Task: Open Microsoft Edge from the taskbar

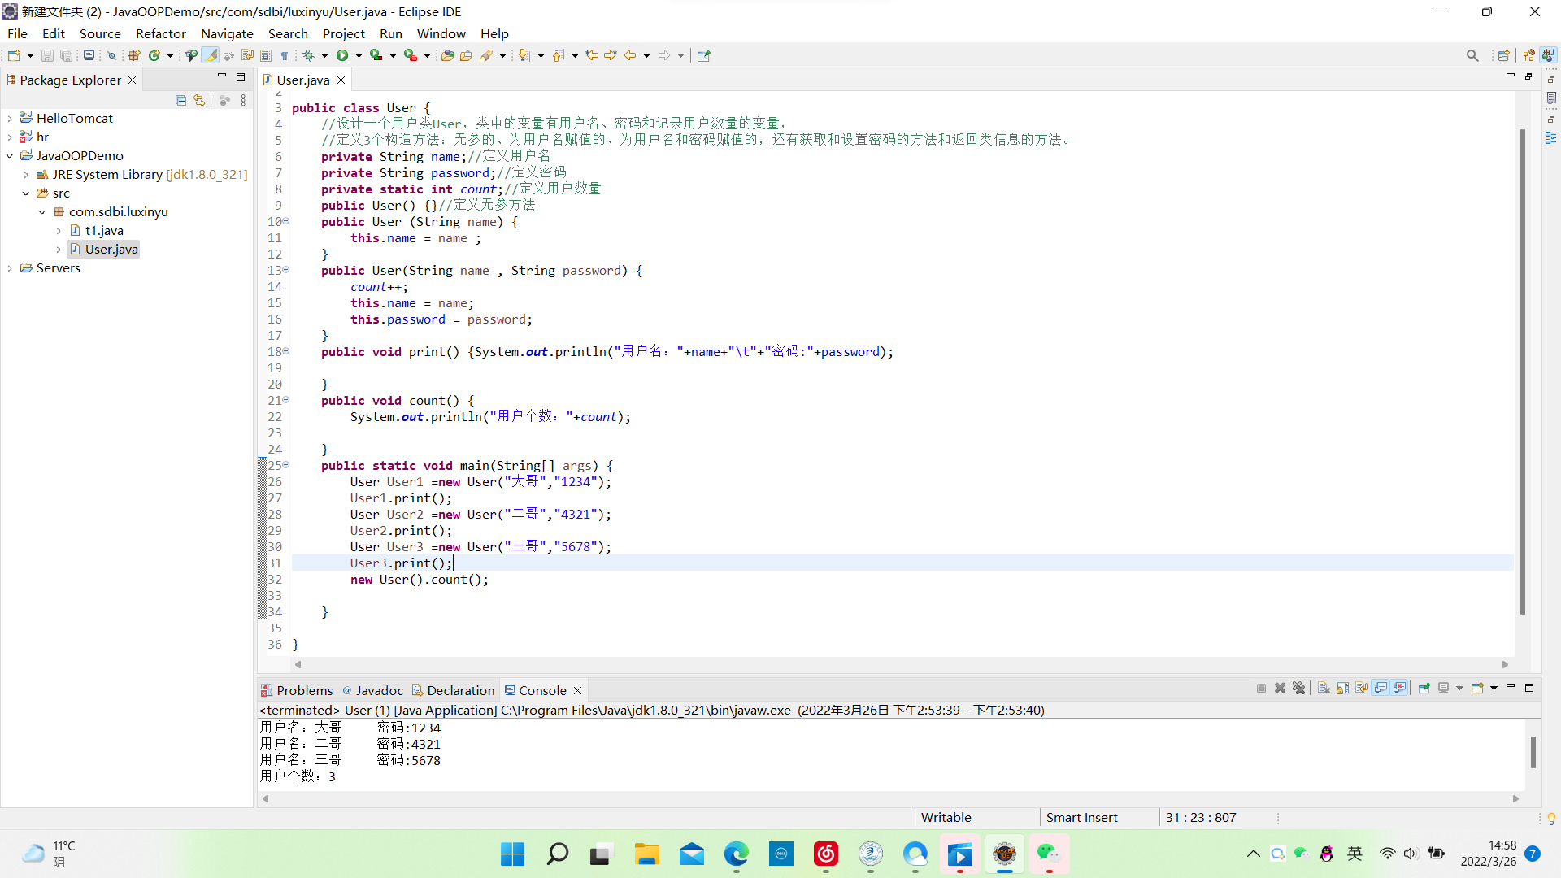Action: [737, 854]
